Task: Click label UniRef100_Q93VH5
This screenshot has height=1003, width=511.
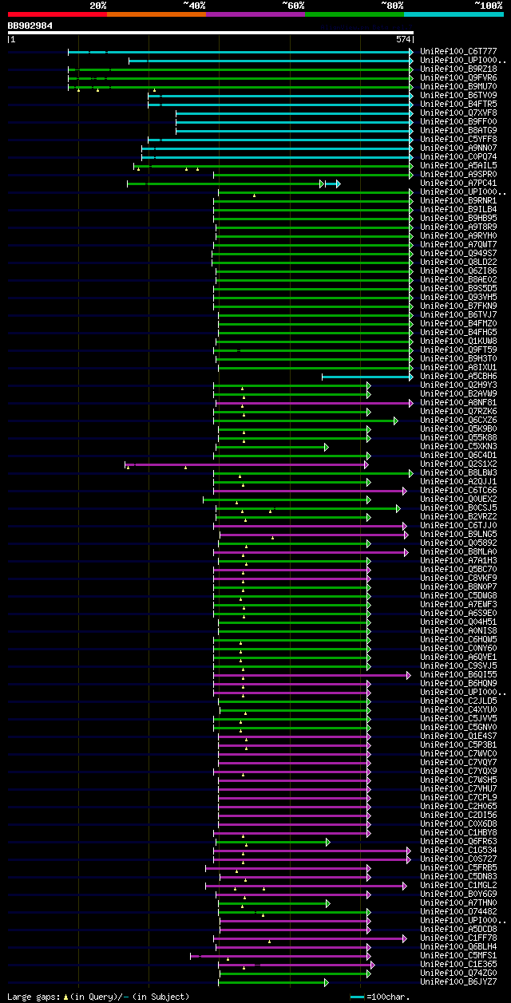Action: 458,297
